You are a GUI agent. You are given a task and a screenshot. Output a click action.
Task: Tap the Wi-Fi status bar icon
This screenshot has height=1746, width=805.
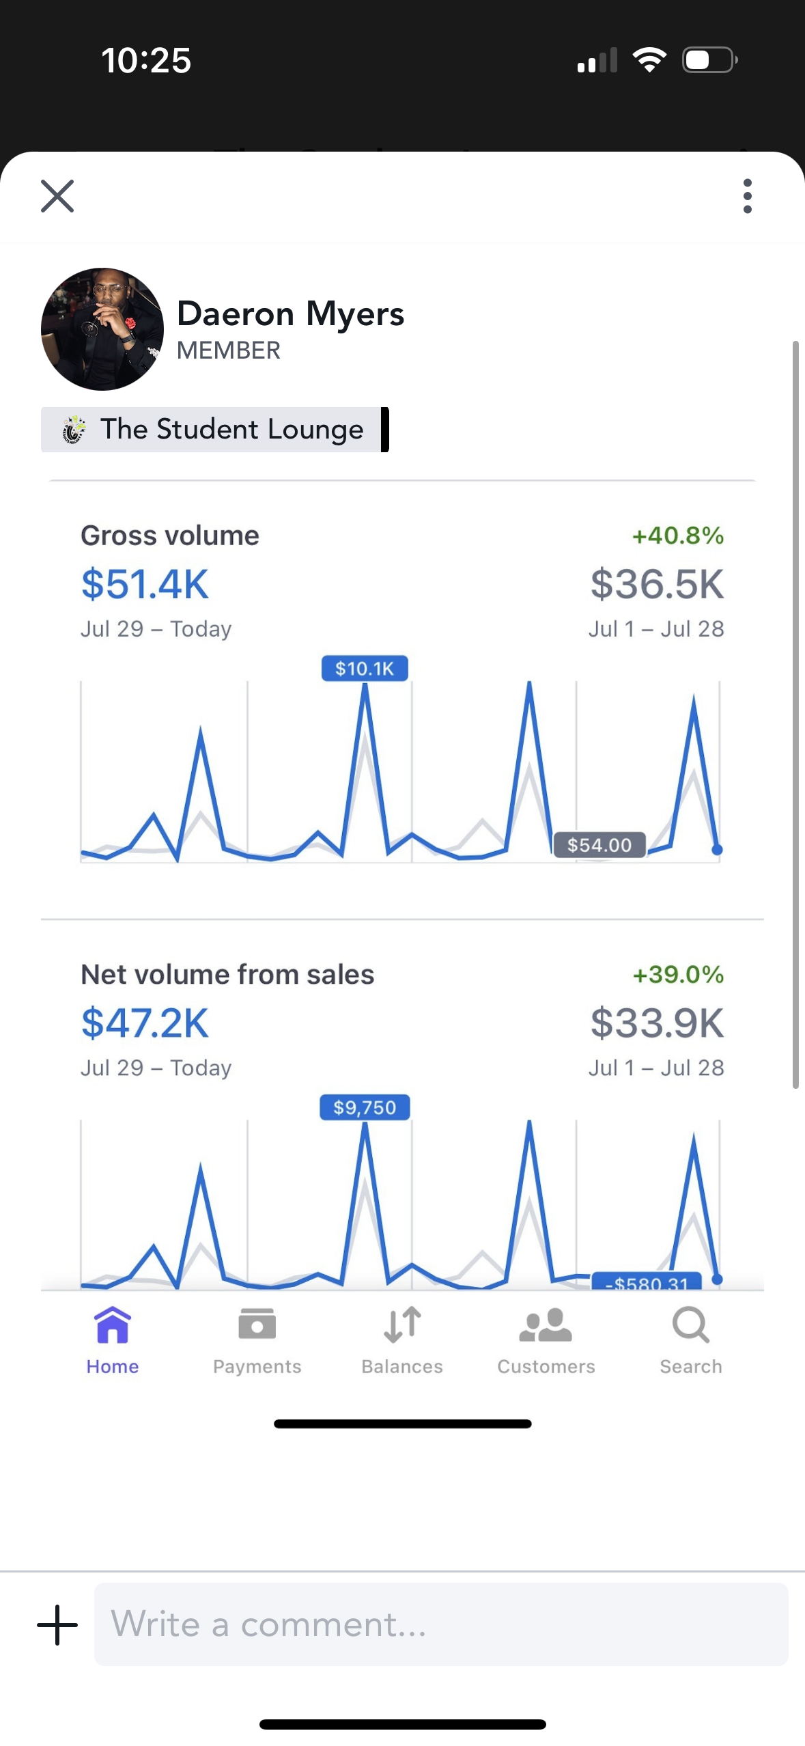(x=649, y=60)
